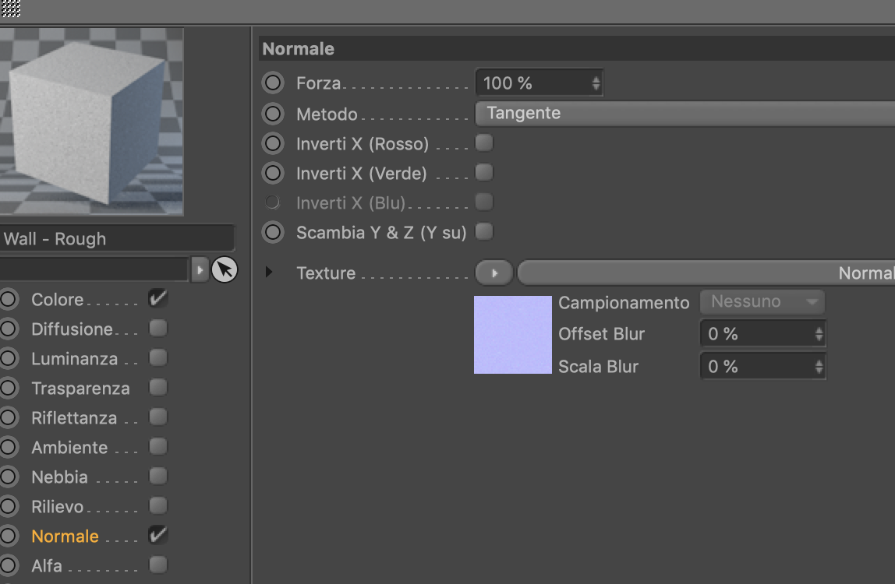895x584 pixels.
Task: Click the keyframe dot beside Scambia Y & Z
Action: tap(273, 232)
